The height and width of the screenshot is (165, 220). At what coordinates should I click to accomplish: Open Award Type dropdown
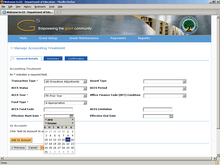pos(184,81)
